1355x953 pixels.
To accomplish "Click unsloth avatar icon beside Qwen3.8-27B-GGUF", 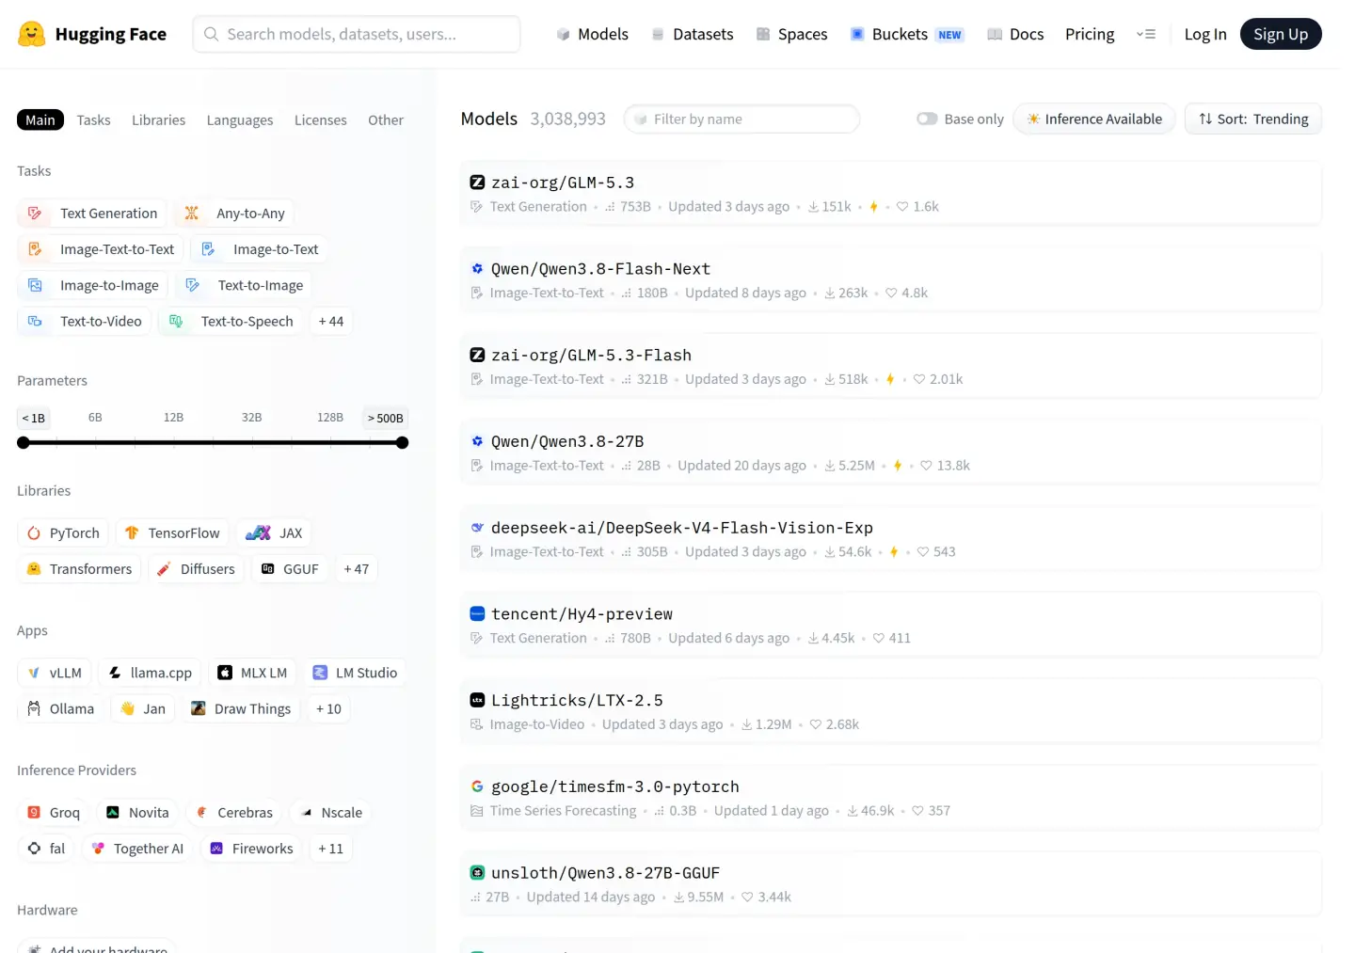I will (477, 873).
